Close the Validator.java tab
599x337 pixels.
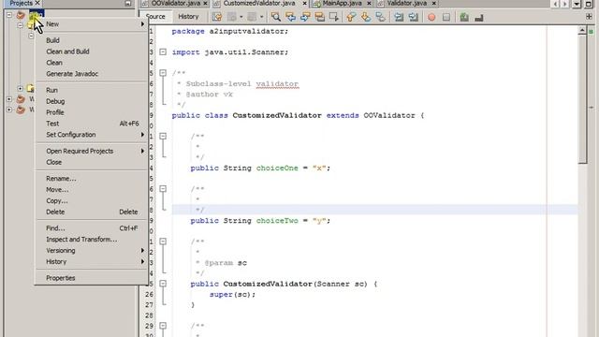click(x=434, y=3)
